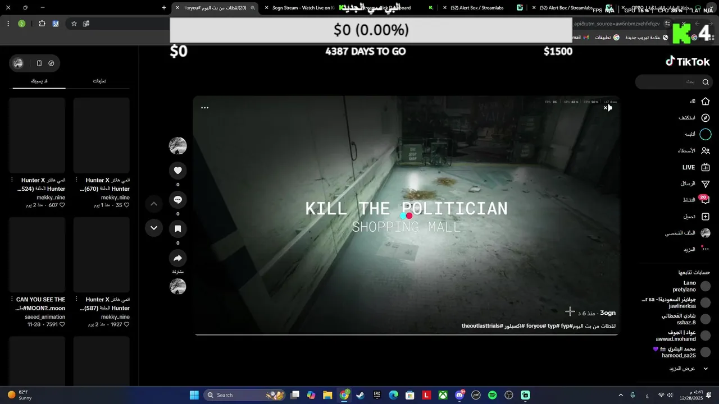This screenshot has width=719, height=404.
Task: Click saeed_animation author name
Action: coord(45,317)
